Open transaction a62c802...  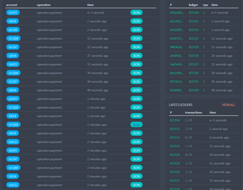click(x=176, y=21)
